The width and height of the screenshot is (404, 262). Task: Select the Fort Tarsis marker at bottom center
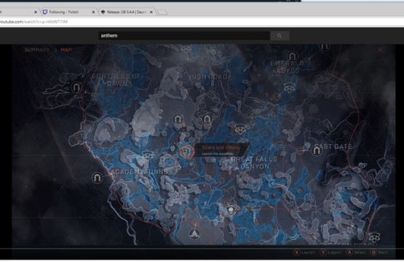(231, 210)
